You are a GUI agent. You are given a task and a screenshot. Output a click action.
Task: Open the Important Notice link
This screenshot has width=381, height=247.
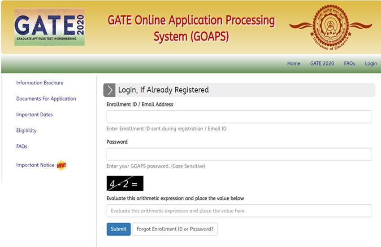tap(35, 165)
